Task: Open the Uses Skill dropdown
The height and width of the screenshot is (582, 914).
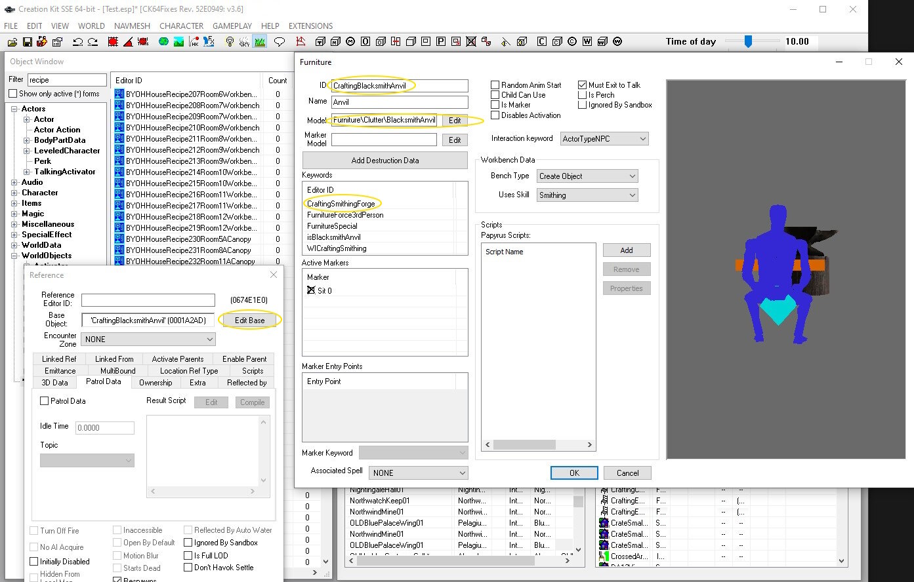Action: pyautogui.click(x=587, y=195)
